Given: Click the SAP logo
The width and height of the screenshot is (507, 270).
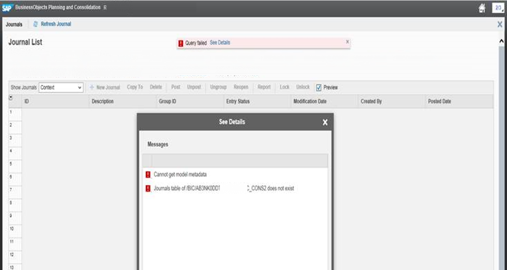Looking at the screenshot, I should [7, 8].
